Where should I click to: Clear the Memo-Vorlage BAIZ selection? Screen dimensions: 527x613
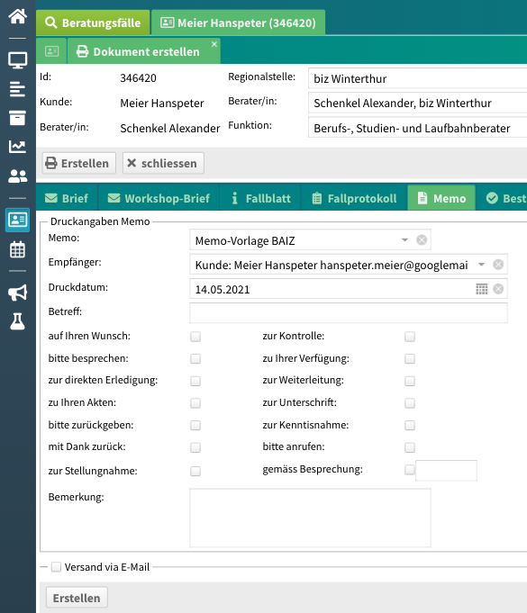click(x=422, y=240)
